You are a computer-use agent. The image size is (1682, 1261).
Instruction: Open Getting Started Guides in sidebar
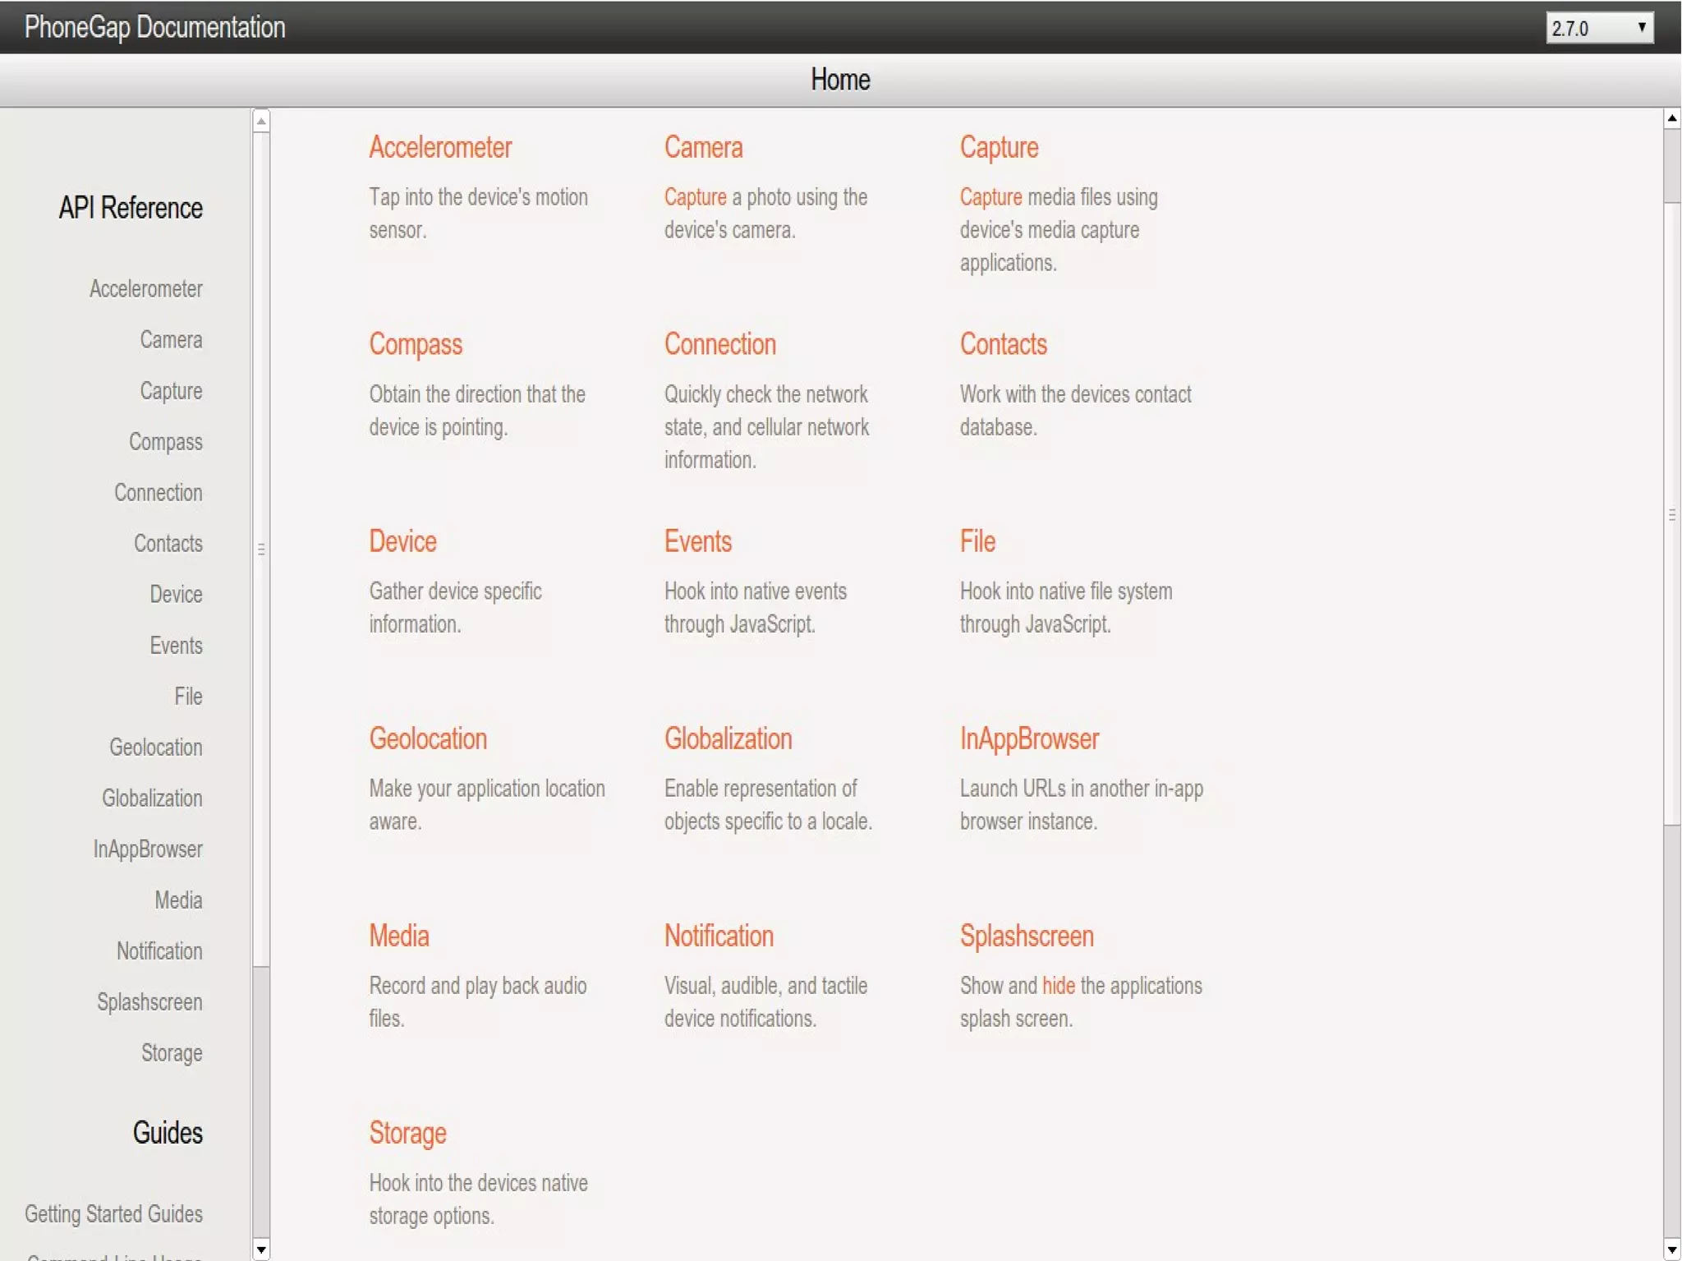pos(113,1213)
